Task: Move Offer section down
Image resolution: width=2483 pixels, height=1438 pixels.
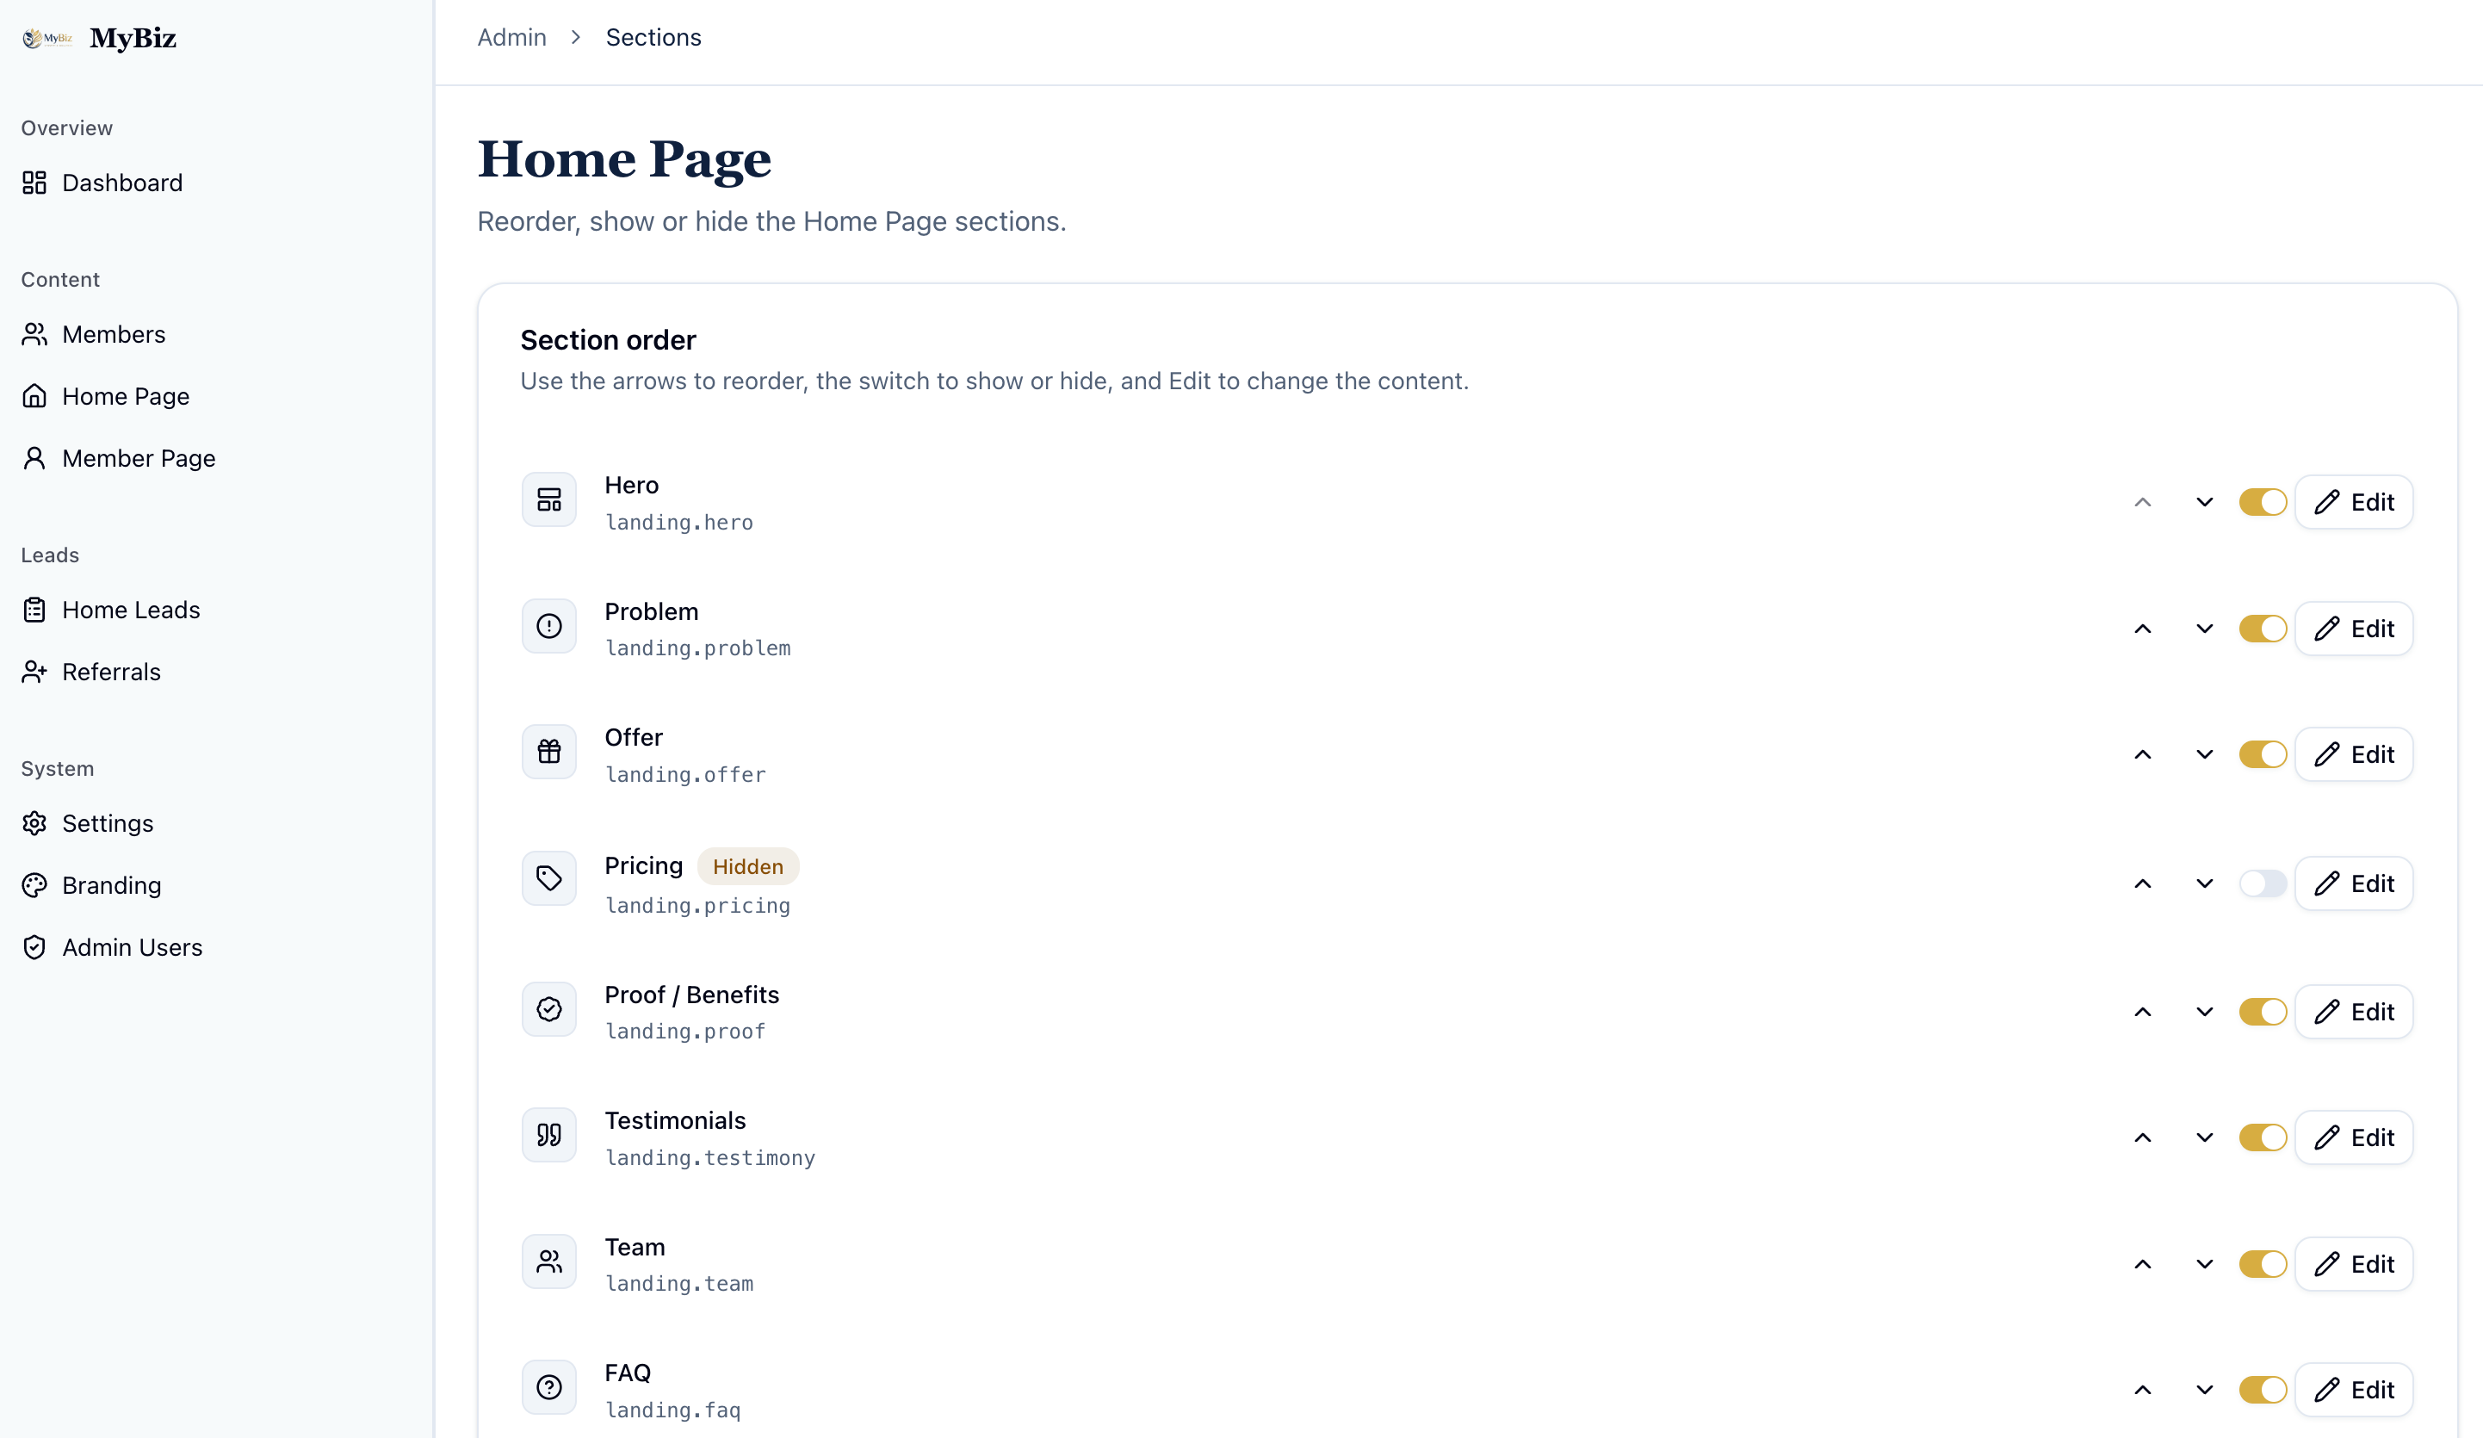Action: tap(2205, 755)
